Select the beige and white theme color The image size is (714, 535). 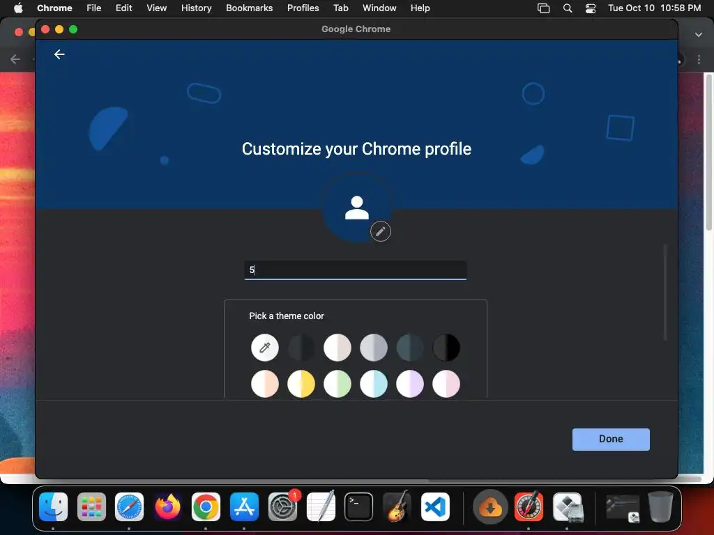pos(337,348)
